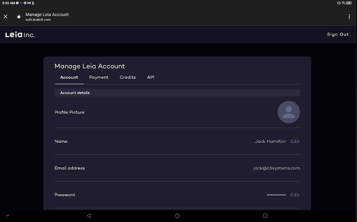Image resolution: width=357 pixels, height=222 pixels.
Task: Click the Jack Hamilton name text
Action: tap(270, 141)
